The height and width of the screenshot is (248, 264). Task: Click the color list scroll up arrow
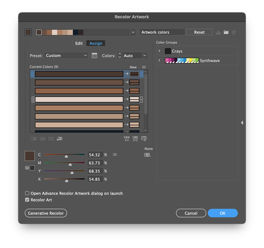(x=146, y=72)
